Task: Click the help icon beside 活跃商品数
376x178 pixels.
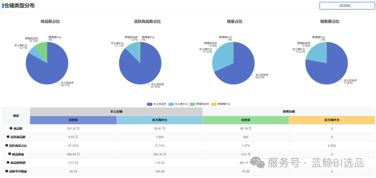Action: point(8,137)
